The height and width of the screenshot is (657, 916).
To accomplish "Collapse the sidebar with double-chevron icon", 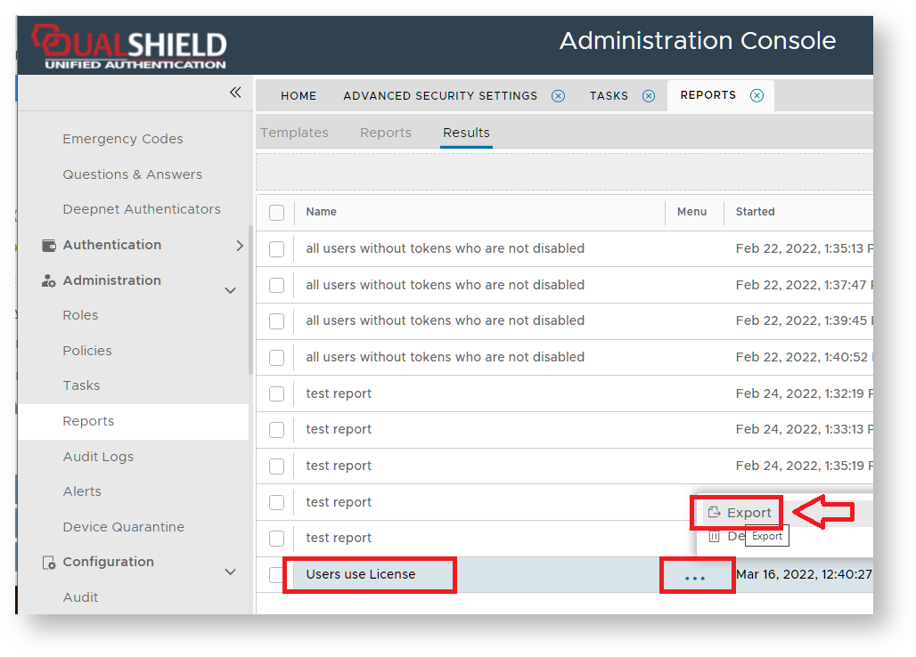I will click(235, 93).
